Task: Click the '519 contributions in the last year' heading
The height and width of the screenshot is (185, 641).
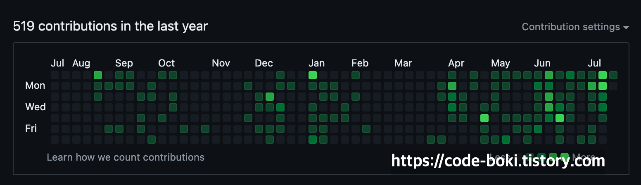Action: click(x=110, y=26)
